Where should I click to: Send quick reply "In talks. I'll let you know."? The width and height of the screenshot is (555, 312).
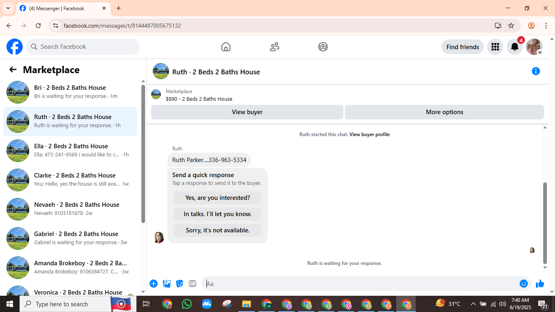coord(217,214)
